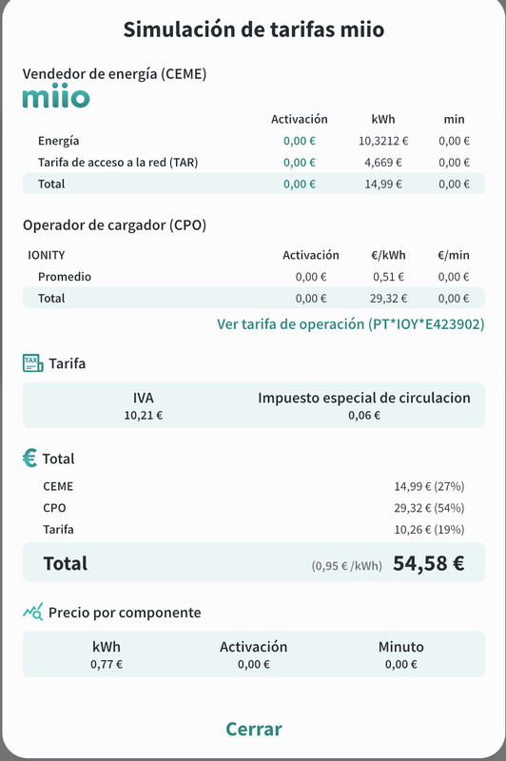Click the CEME share 14,99 € (27%)
The height and width of the screenshot is (761, 506).
click(429, 486)
